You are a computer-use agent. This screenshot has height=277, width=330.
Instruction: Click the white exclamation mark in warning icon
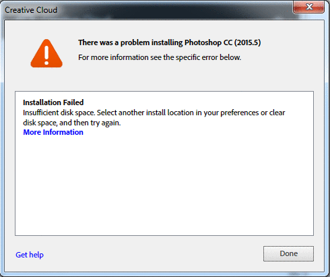point(46,55)
